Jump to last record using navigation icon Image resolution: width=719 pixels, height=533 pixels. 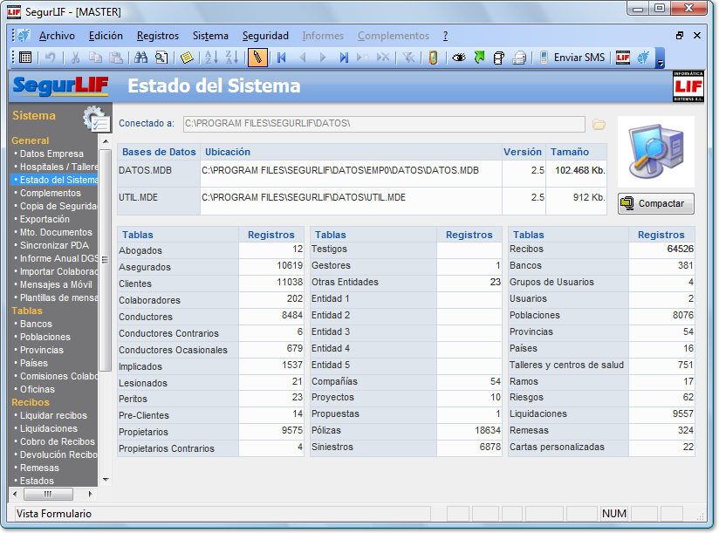click(x=344, y=58)
